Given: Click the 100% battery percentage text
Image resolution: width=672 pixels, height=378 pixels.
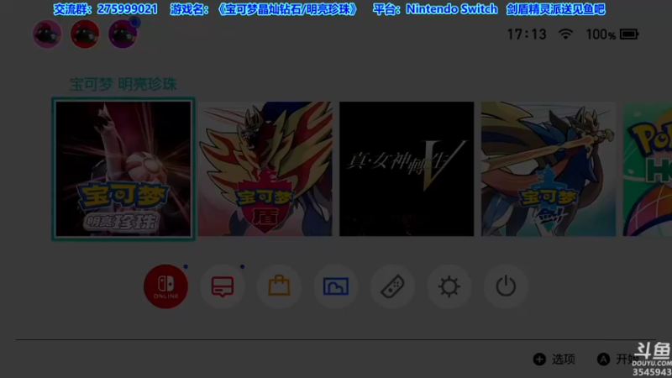Looking at the screenshot, I should click(601, 34).
